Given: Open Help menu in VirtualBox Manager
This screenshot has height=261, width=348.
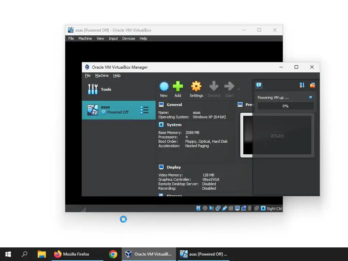Looking at the screenshot, I should tap(117, 75).
